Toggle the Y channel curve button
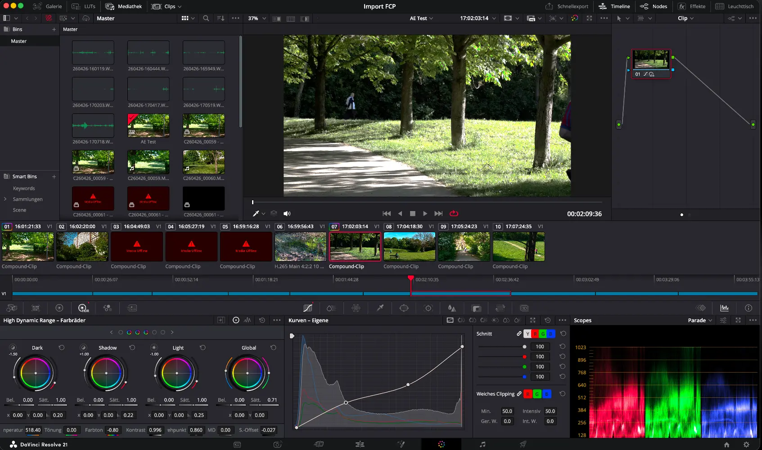The width and height of the screenshot is (762, 450). point(528,334)
